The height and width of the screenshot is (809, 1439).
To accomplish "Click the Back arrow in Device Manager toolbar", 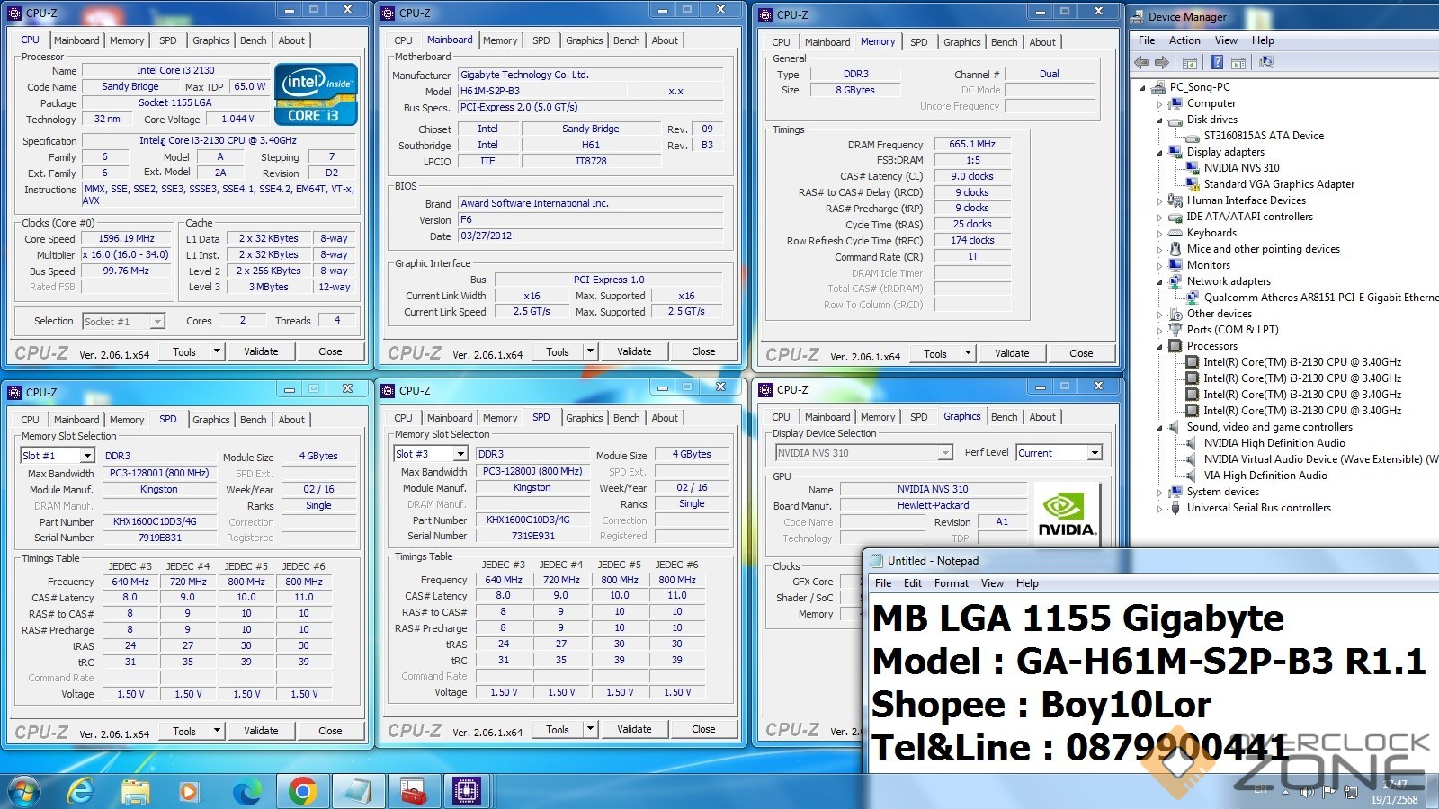I will point(1141,62).
